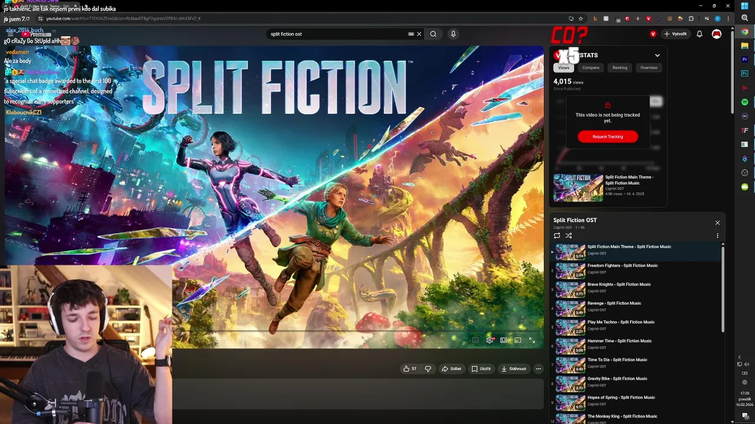Open the player settings gear

490,340
